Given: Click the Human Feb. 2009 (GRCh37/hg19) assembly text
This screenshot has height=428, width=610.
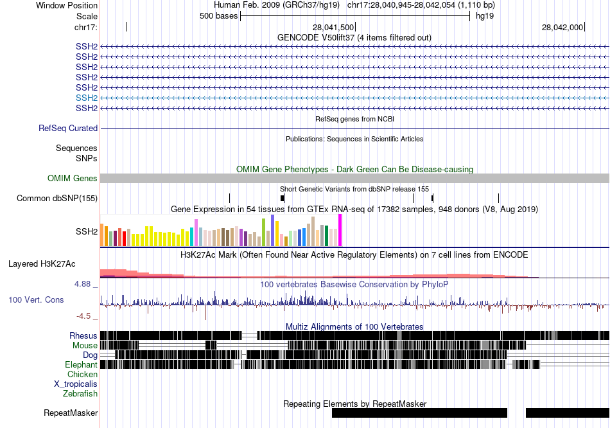Looking at the screenshot, I should (277, 5).
